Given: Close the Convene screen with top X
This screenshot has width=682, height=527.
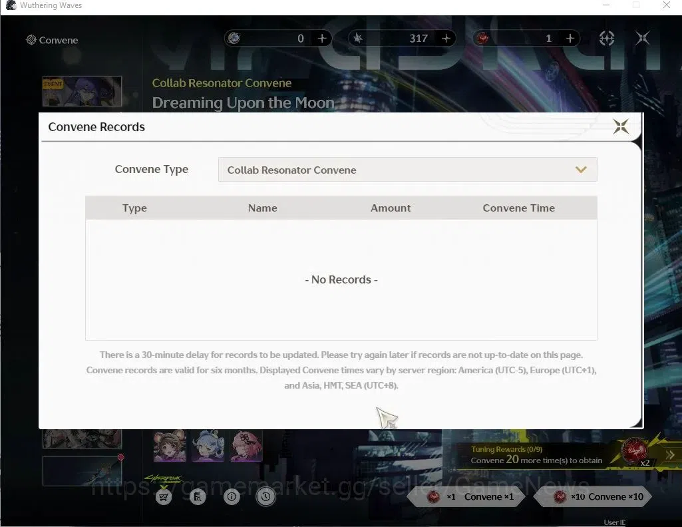Looking at the screenshot, I should coord(643,39).
